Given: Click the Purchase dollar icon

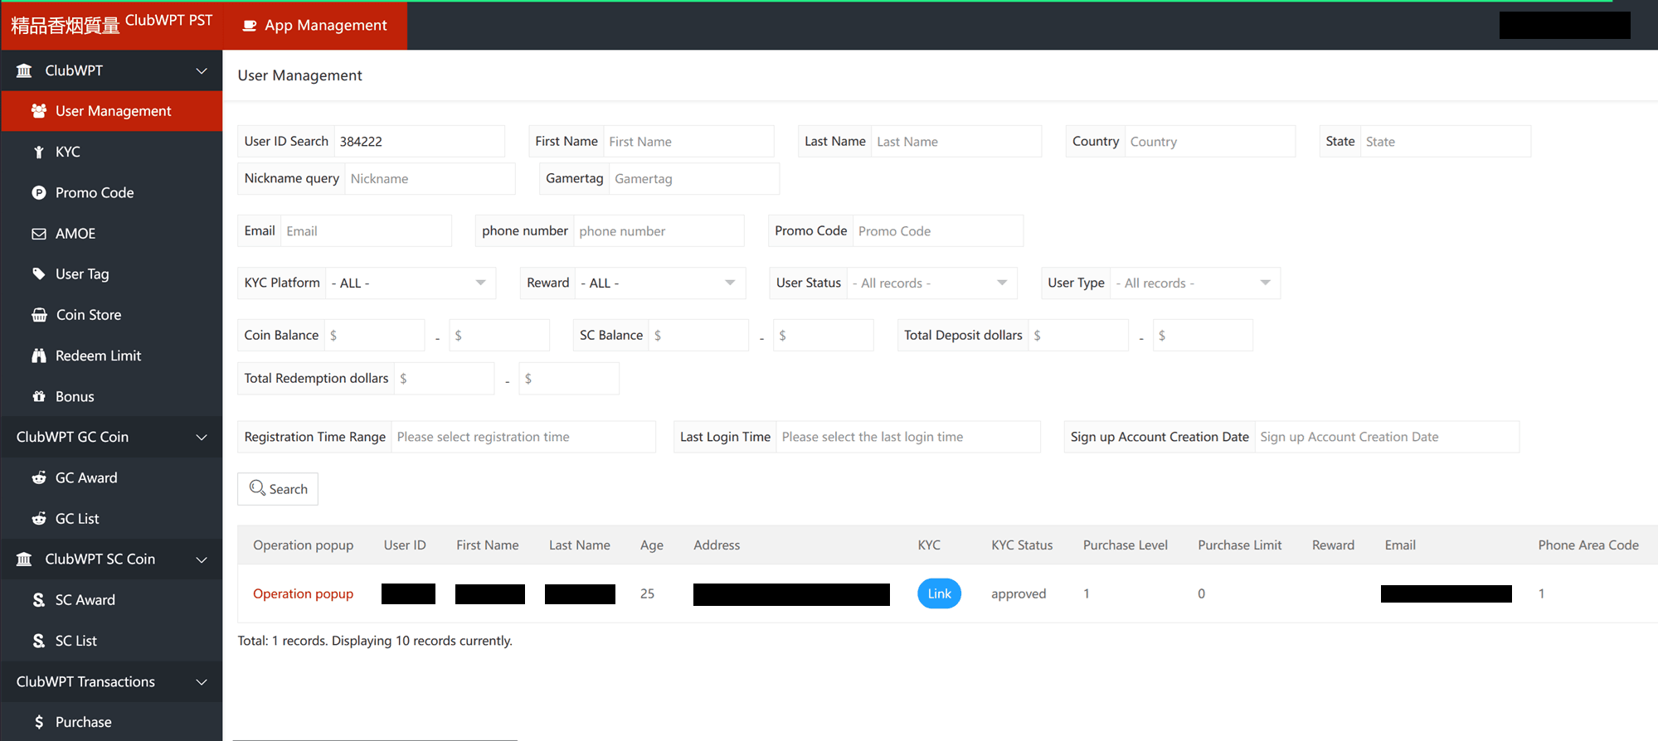Looking at the screenshot, I should coord(38,722).
